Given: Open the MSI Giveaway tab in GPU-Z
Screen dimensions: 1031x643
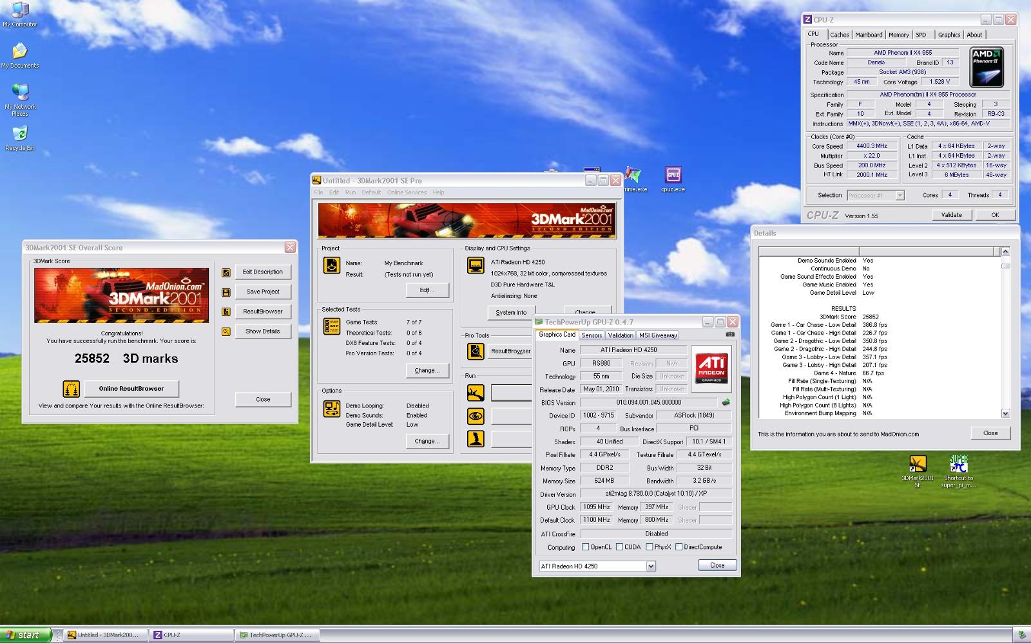Looking at the screenshot, I should click(658, 335).
